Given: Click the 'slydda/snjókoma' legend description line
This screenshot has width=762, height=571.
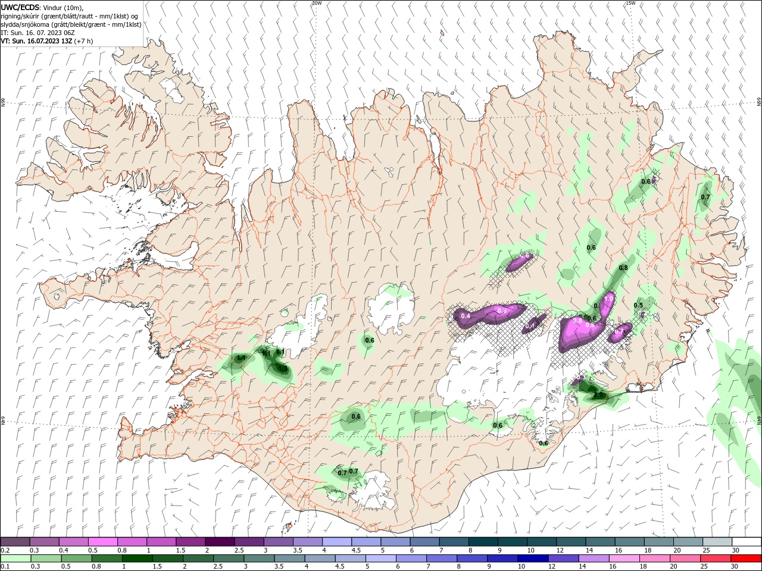Looking at the screenshot, I should pos(71,24).
